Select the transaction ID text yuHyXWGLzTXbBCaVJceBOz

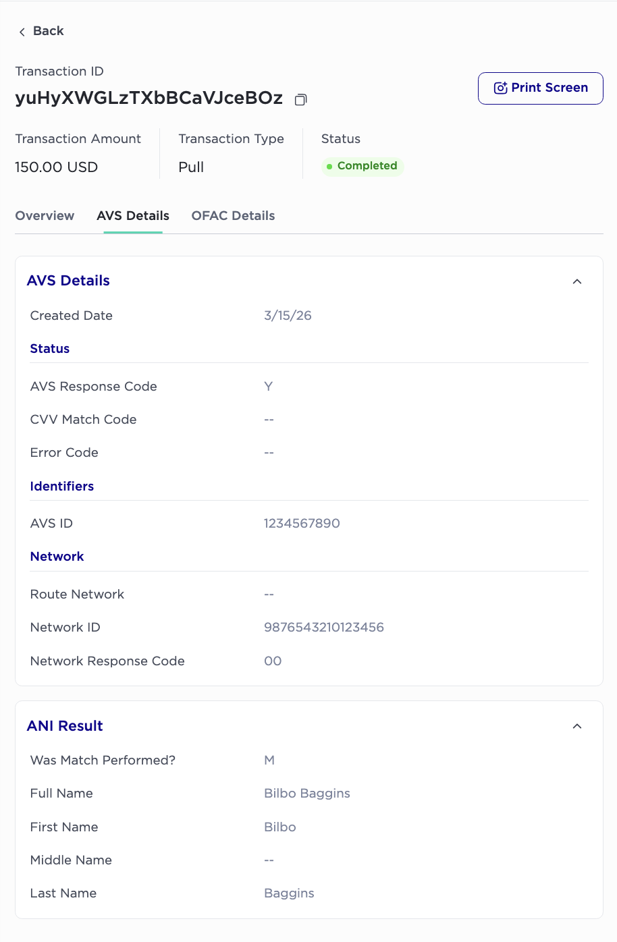point(149,98)
